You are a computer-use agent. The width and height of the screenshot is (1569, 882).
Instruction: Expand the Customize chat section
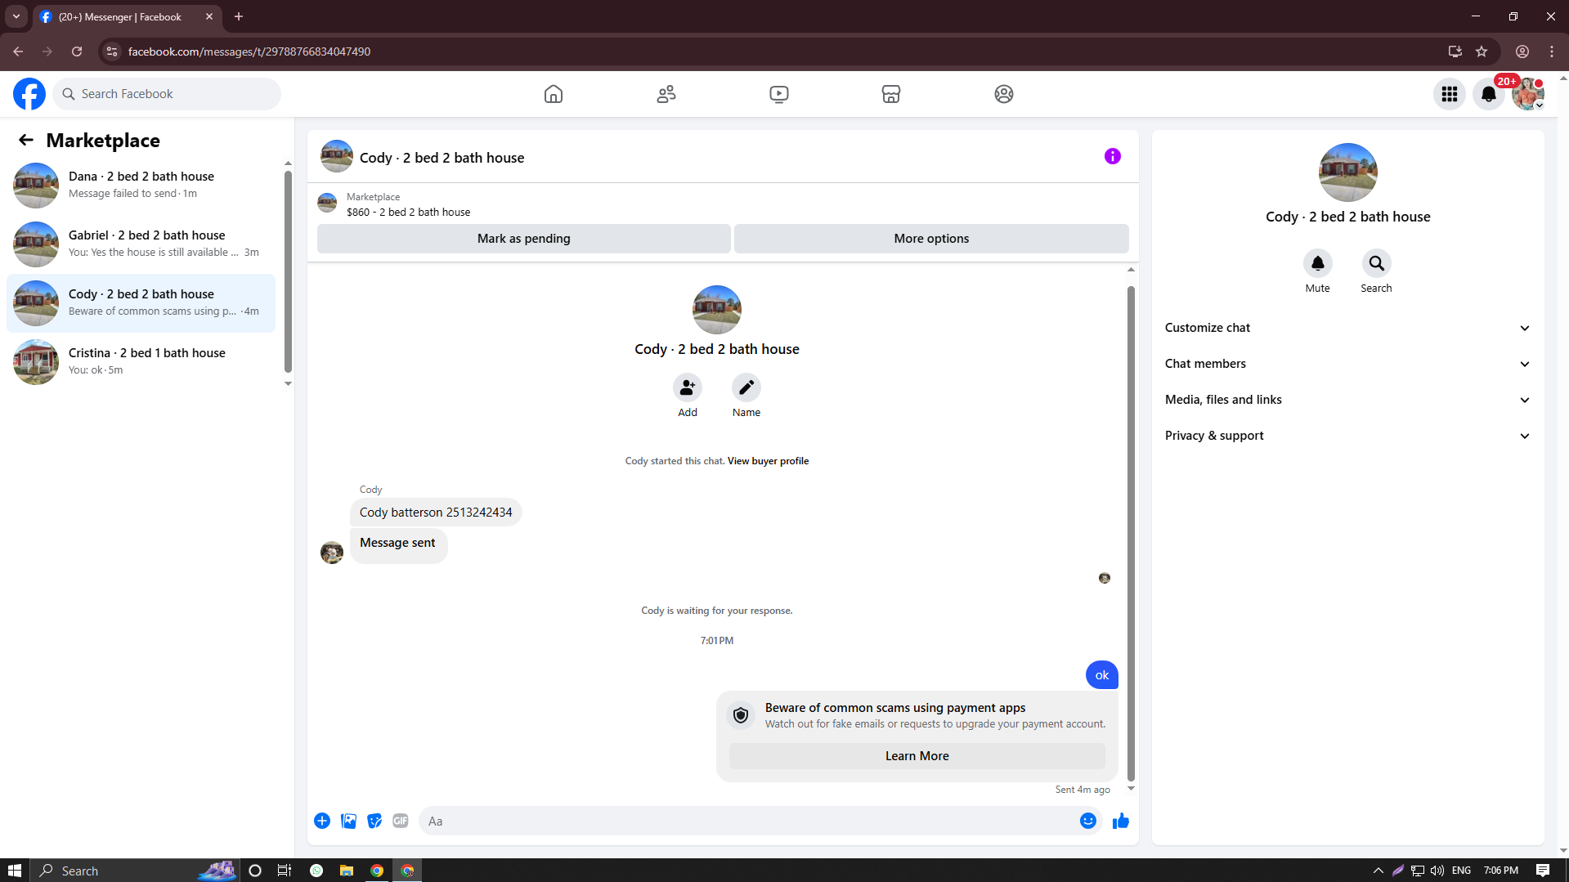tap(1347, 328)
